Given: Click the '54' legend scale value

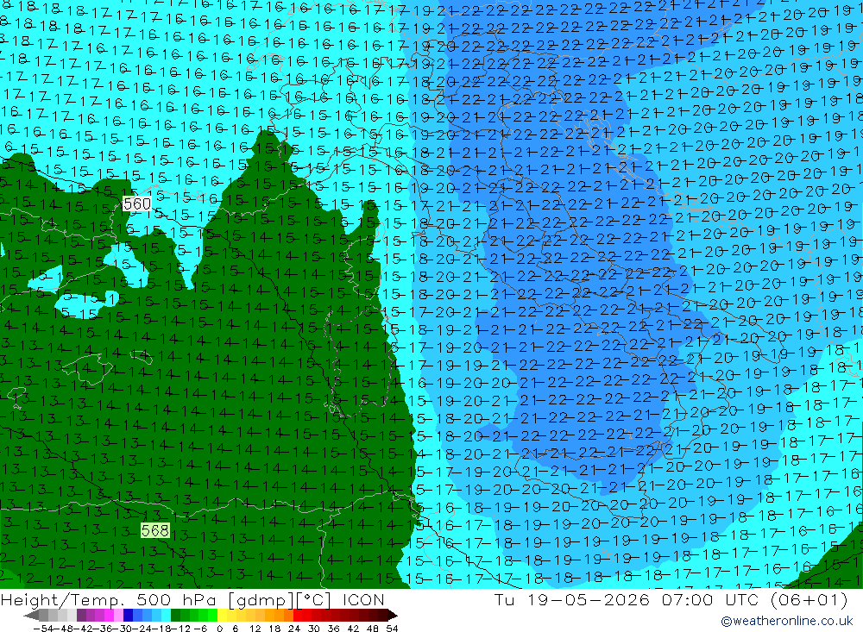Looking at the screenshot, I should (x=392, y=629).
